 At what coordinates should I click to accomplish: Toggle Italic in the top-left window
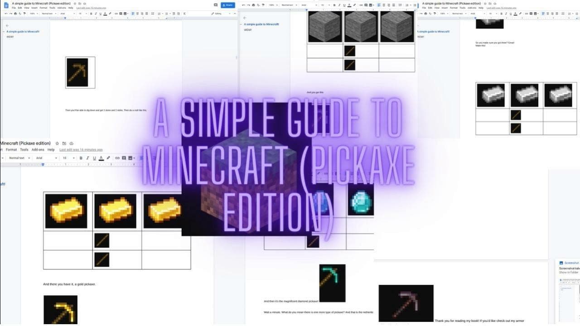(x=96, y=14)
